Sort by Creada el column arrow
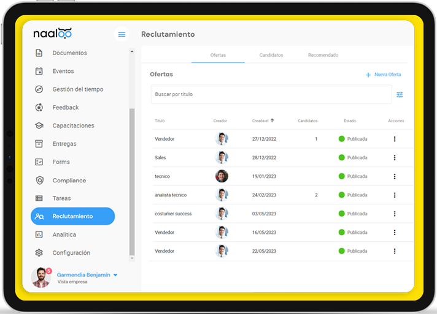 [x=273, y=121]
